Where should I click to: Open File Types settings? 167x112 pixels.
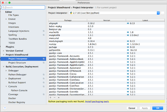(14, 15)
